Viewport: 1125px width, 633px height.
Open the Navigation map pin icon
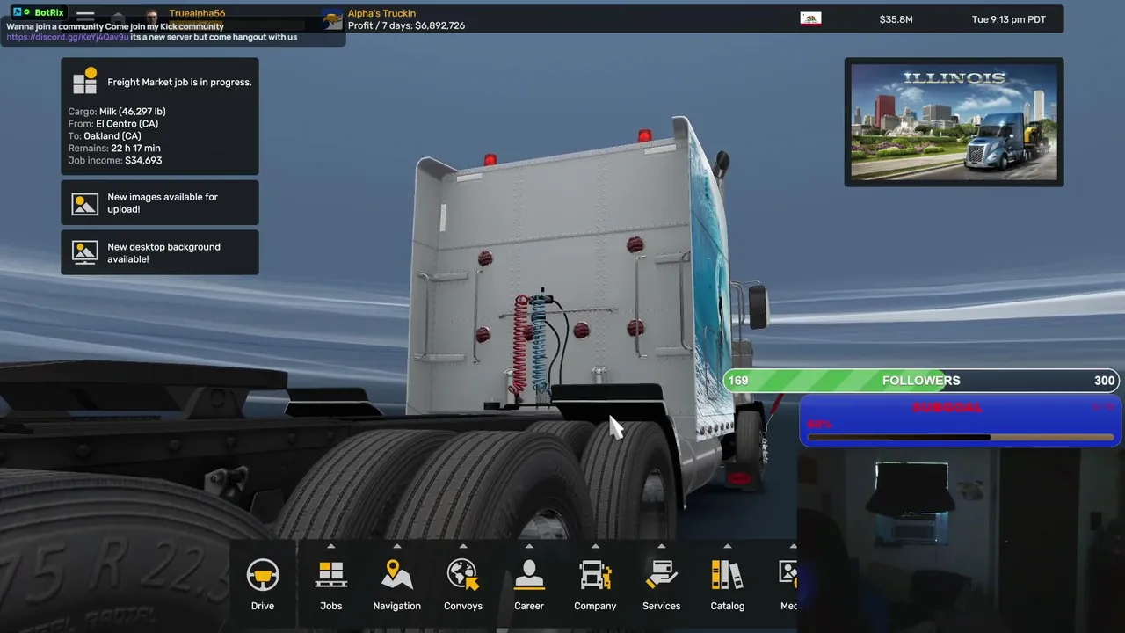tap(396, 575)
